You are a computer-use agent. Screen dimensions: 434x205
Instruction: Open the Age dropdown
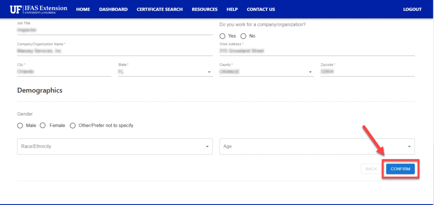click(317, 146)
